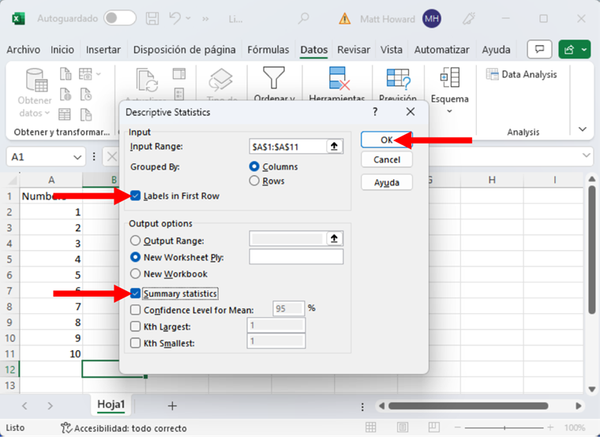Click Cancel in the dialog
The width and height of the screenshot is (600, 437).
tap(387, 159)
